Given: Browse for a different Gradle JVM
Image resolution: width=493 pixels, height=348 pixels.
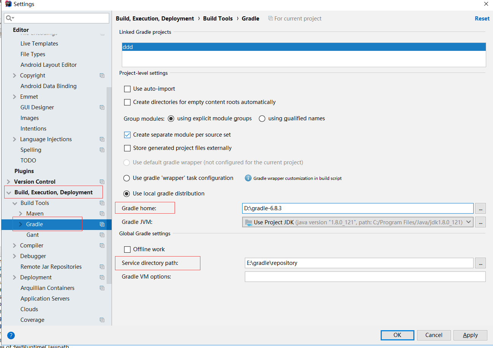Looking at the screenshot, I should point(480,222).
